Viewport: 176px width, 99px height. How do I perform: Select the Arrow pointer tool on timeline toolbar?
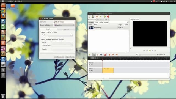tap(94, 54)
